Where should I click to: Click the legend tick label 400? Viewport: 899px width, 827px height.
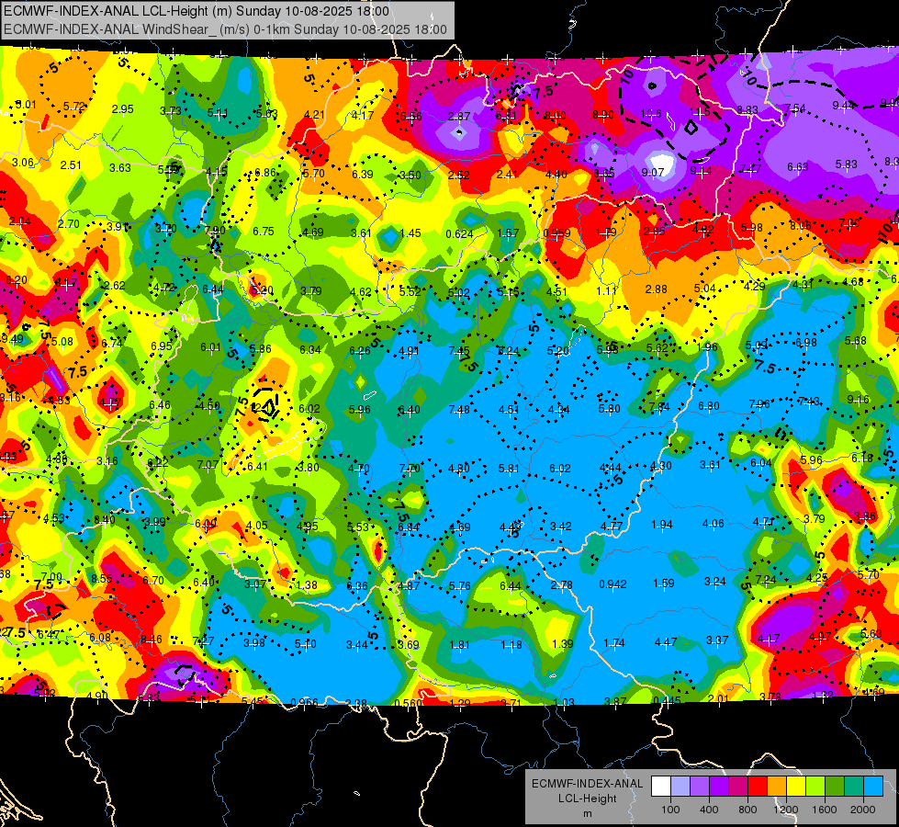tap(709, 810)
